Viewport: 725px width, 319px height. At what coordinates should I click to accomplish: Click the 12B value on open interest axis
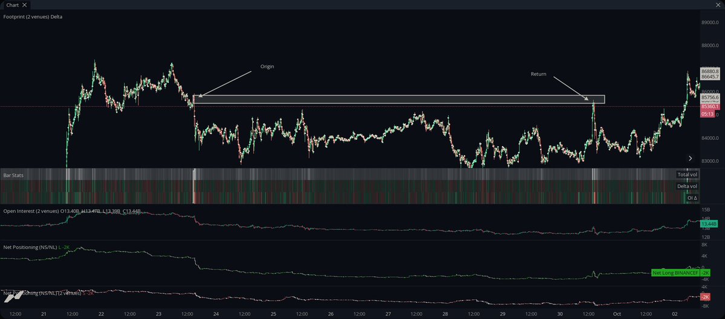706,236
